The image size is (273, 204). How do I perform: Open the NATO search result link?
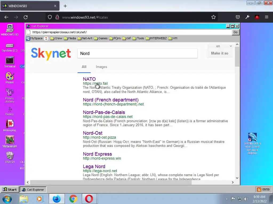[x=89, y=79]
